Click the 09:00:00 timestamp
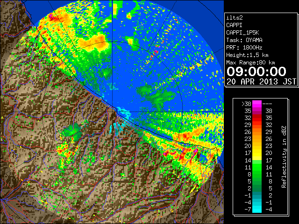 point(256,71)
